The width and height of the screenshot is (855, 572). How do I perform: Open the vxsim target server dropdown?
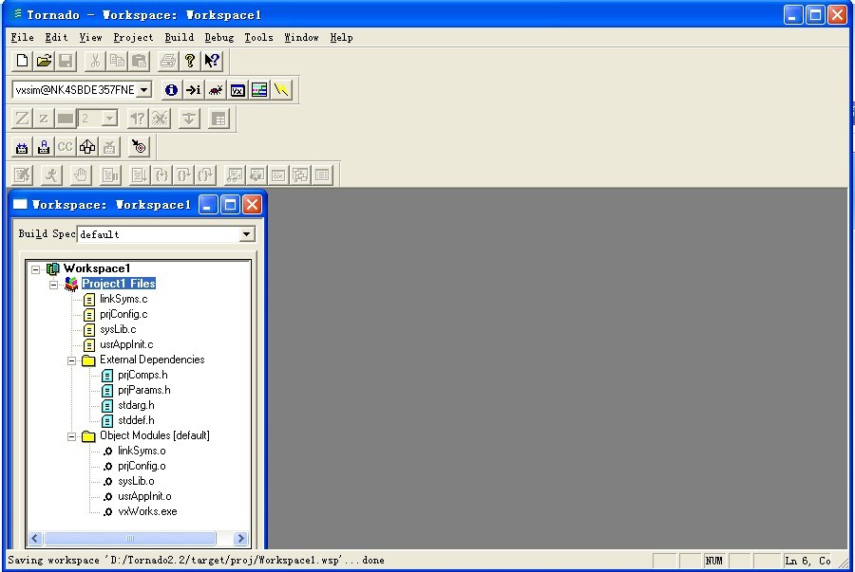point(144,90)
